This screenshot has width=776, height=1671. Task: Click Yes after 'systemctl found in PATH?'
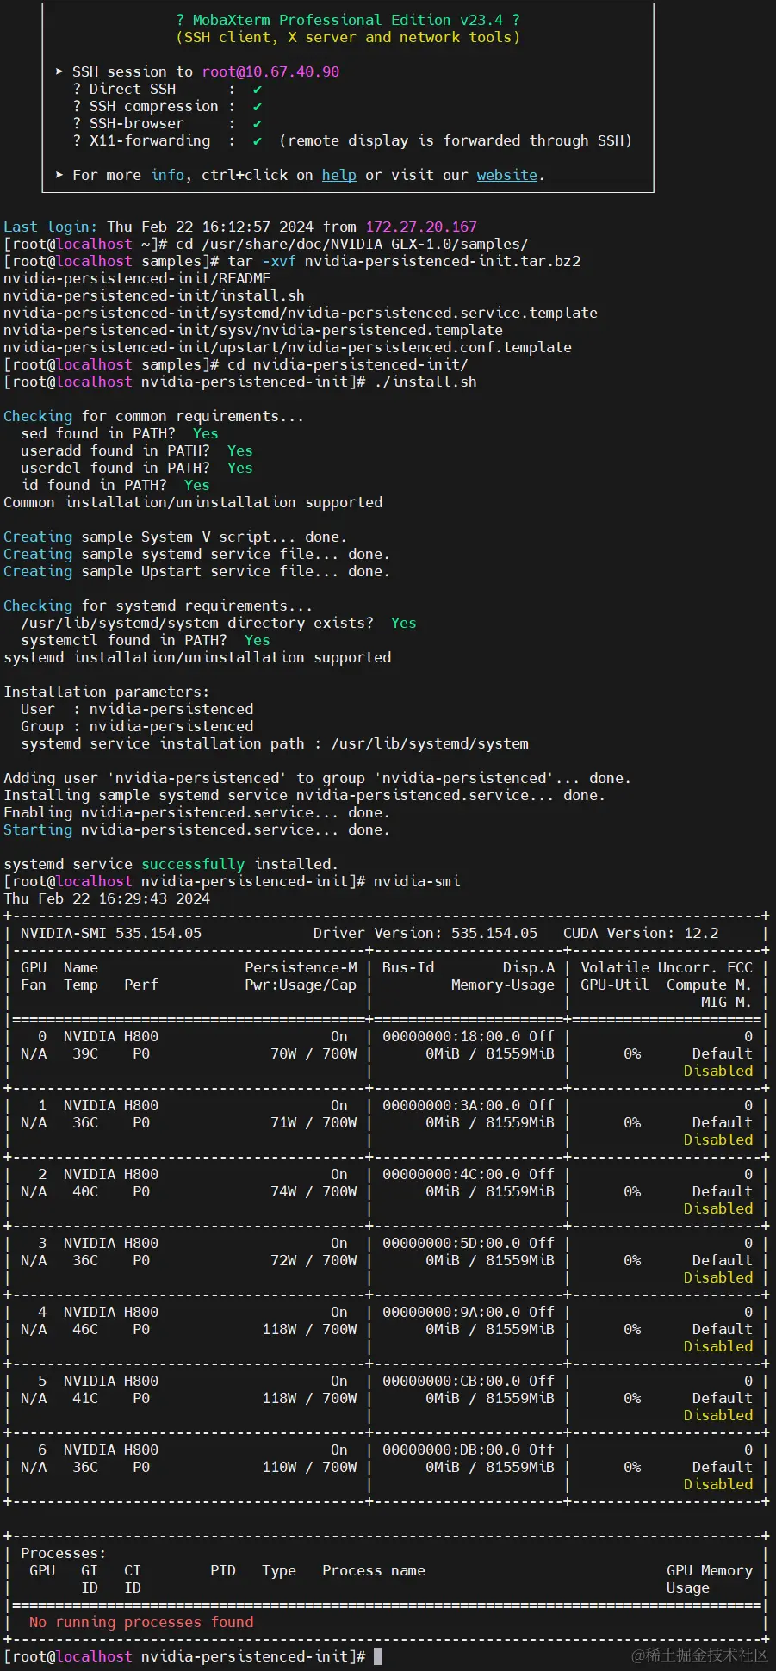tap(258, 640)
